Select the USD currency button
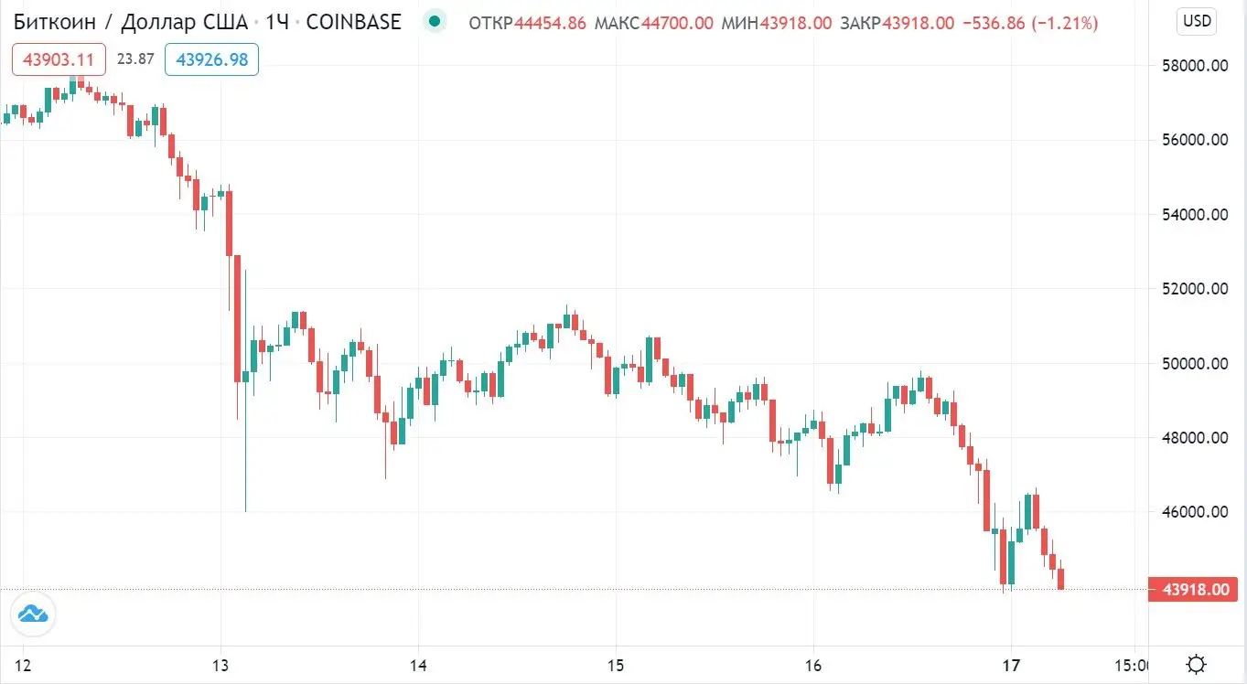The image size is (1247, 684). click(1194, 20)
